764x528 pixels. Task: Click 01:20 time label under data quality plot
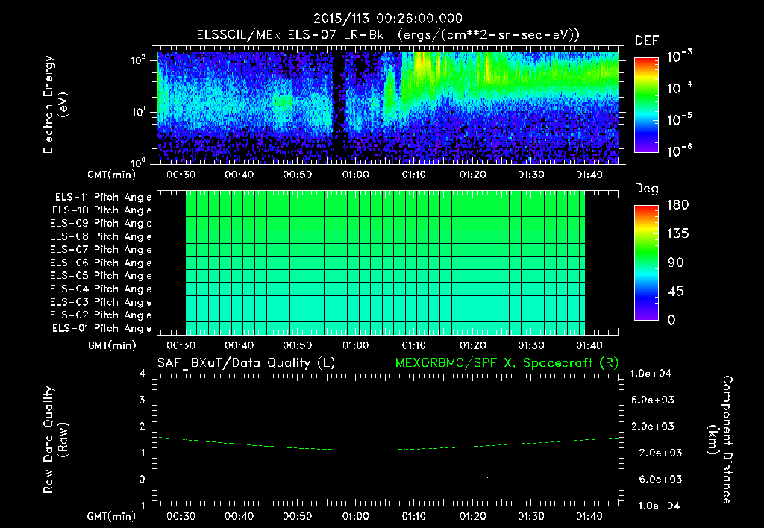coord(472,516)
